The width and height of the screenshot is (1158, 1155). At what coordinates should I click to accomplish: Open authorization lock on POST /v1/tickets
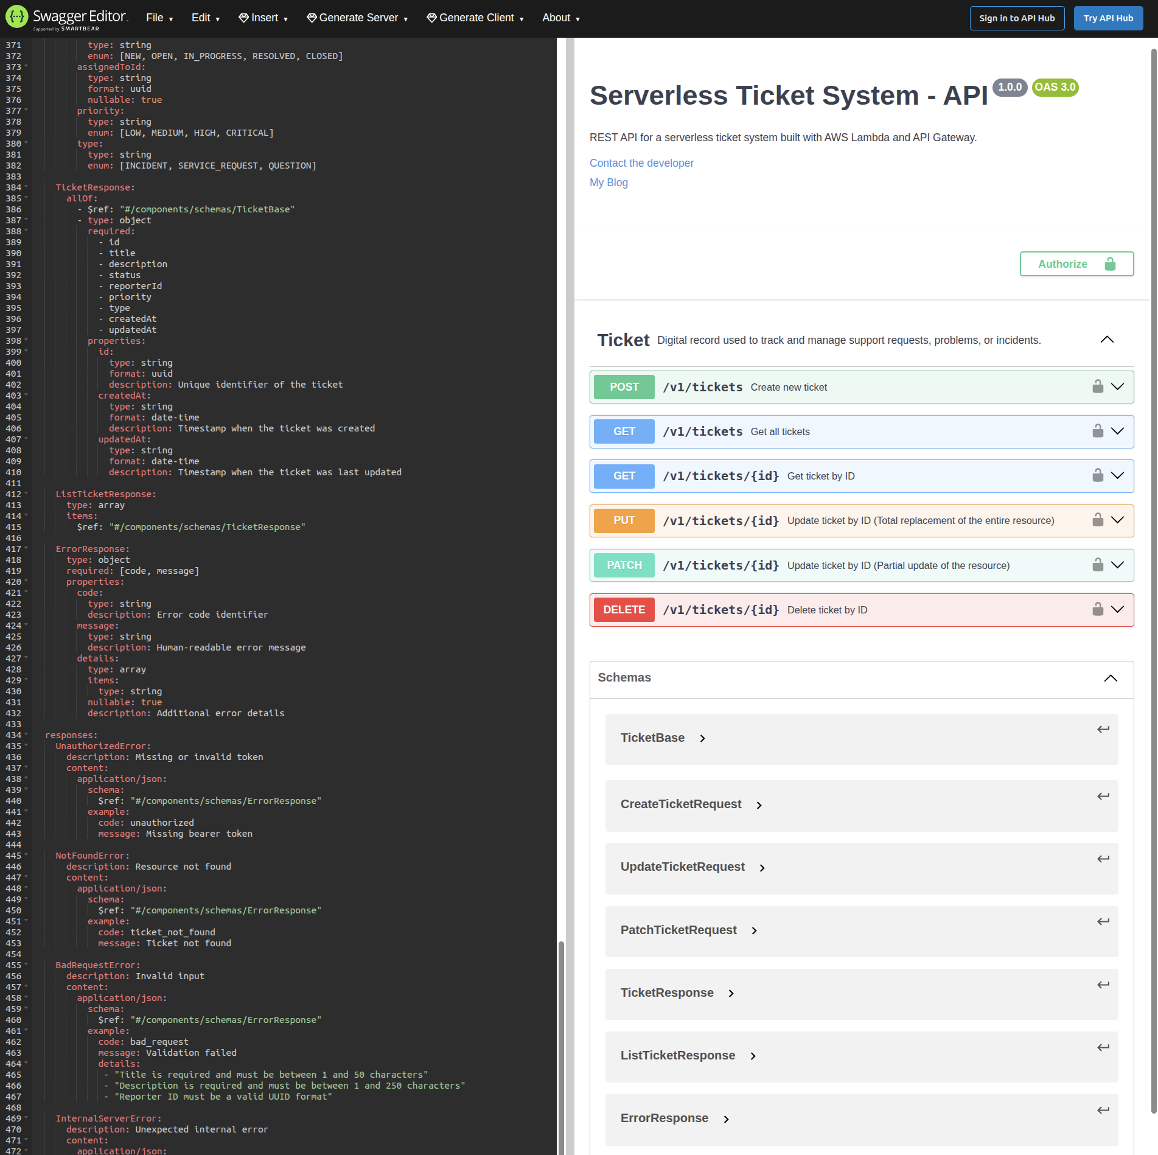1097,386
